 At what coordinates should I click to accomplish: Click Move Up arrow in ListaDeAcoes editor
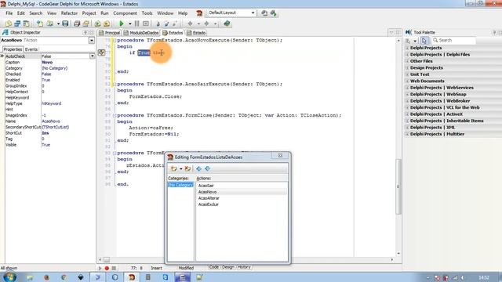[198, 168]
